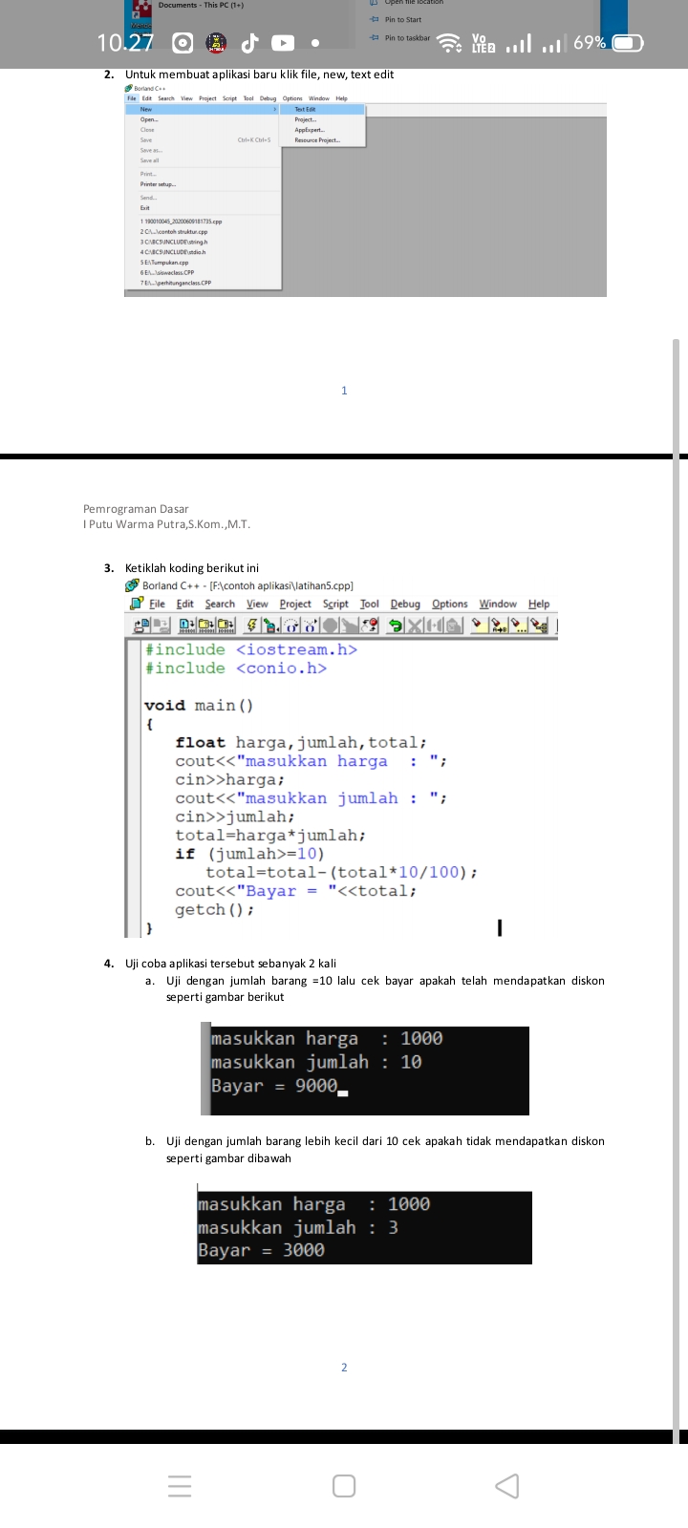Image resolution: width=688 pixels, height=1528 pixels.
Task: Tap the Instagram icon in status bar
Action: (183, 43)
